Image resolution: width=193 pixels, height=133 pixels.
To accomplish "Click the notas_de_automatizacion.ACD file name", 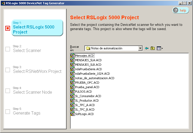I will (95, 78).
